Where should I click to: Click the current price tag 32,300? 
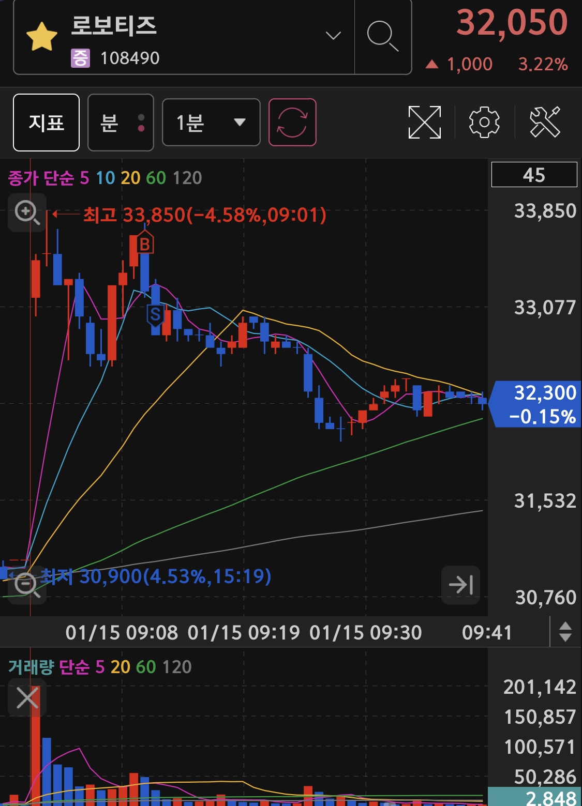[535, 404]
